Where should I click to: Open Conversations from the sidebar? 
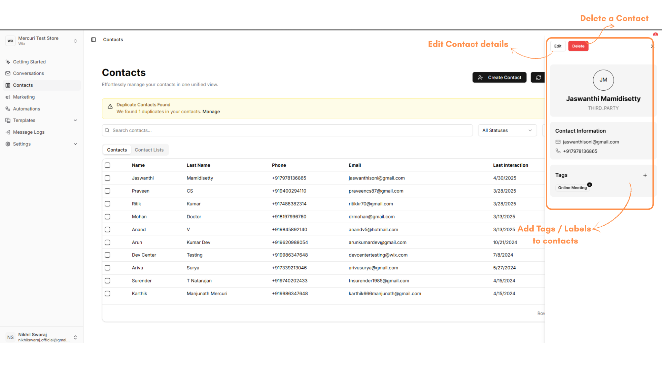[28, 73]
